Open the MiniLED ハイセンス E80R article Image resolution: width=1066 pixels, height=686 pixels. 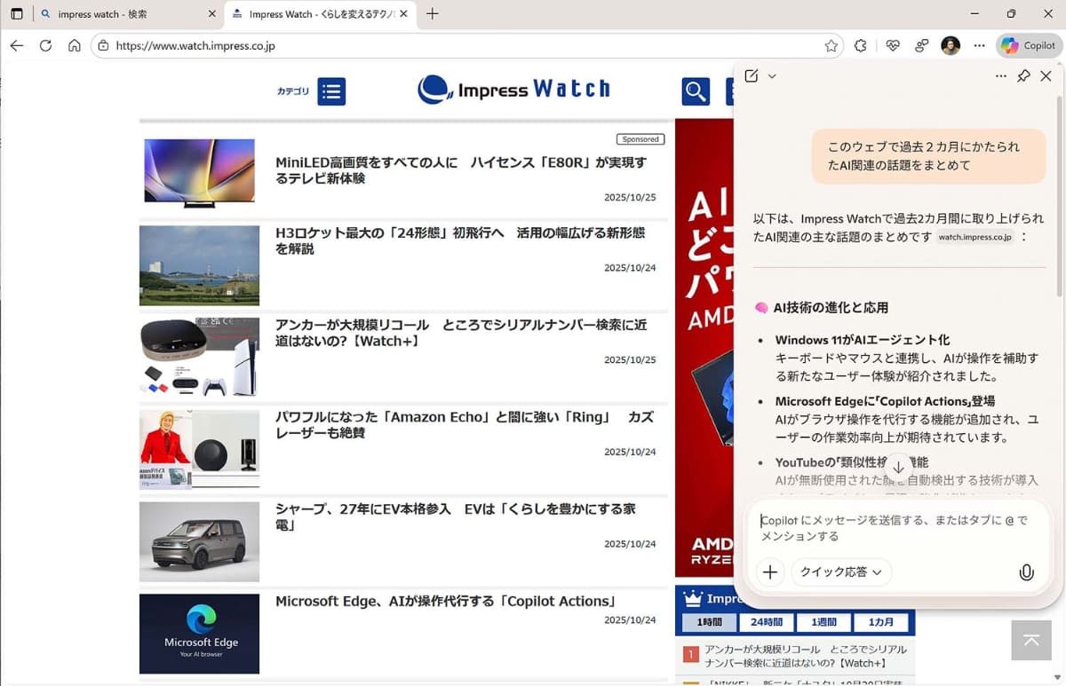click(x=461, y=170)
